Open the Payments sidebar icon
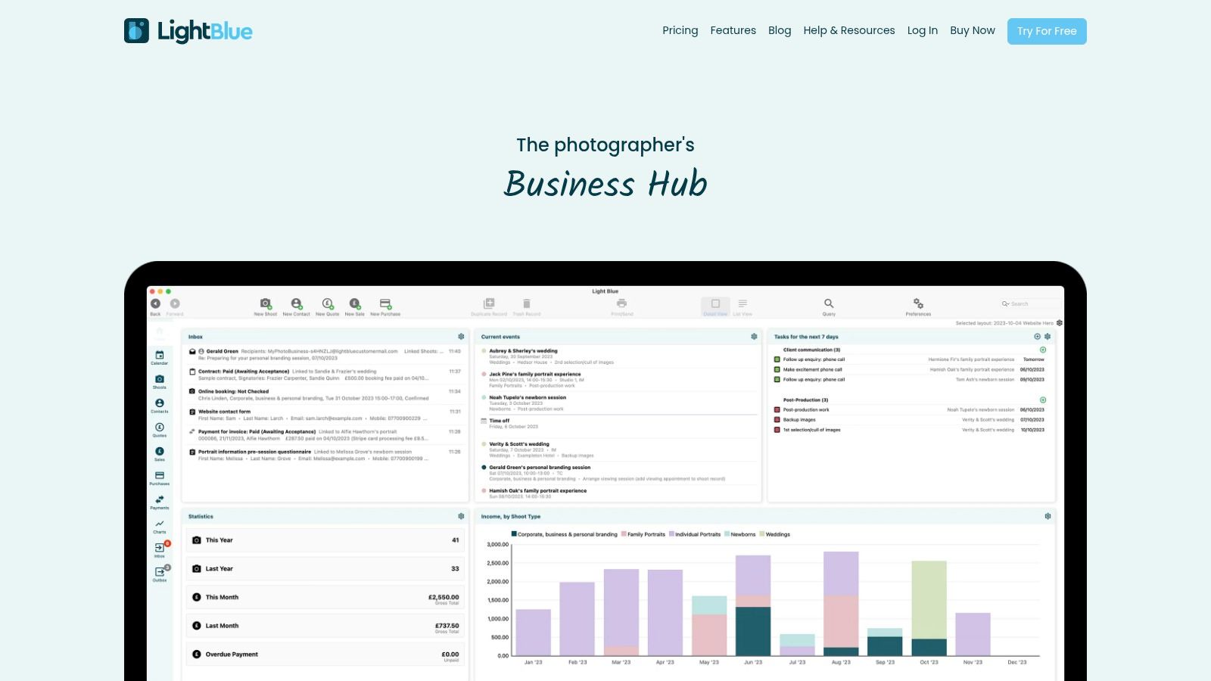This screenshot has height=681, width=1211. click(x=160, y=502)
